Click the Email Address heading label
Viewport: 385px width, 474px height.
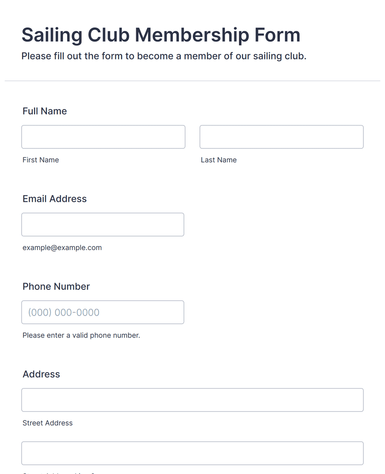[x=55, y=199]
